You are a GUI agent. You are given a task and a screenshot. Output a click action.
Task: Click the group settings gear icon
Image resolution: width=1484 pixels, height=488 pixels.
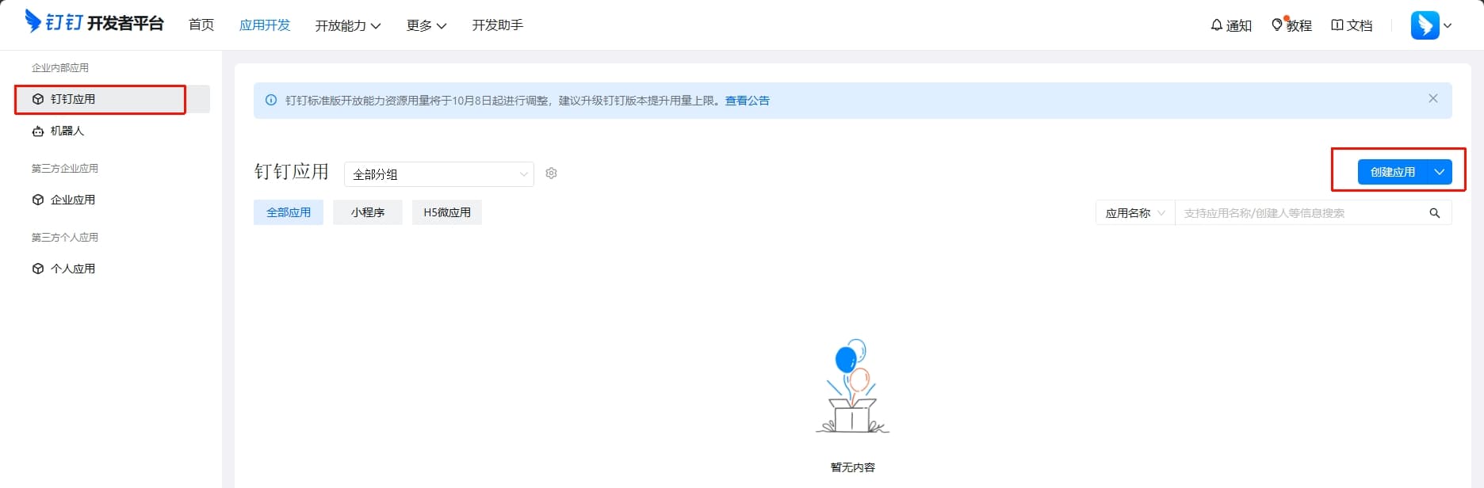click(x=552, y=173)
